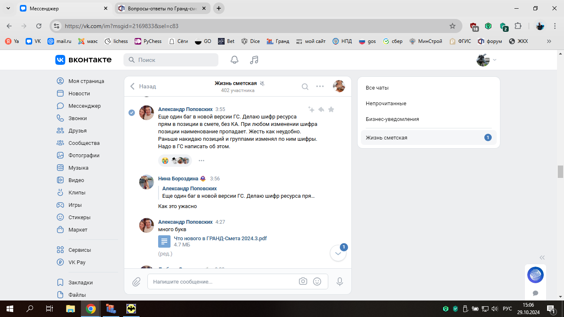Click the browser address bar URL
This screenshot has height=317, width=564.
click(x=122, y=26)
